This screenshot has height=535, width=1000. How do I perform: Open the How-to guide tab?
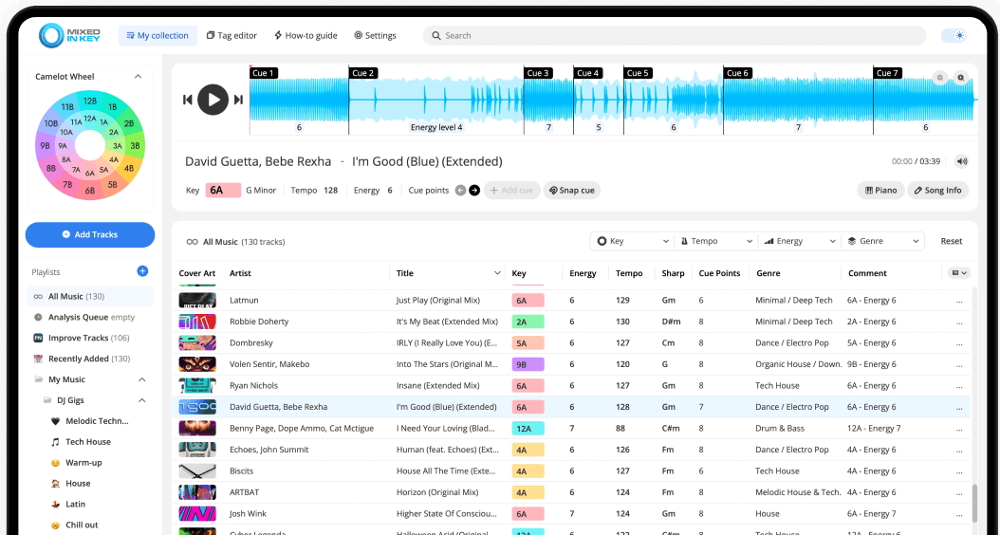306,36
